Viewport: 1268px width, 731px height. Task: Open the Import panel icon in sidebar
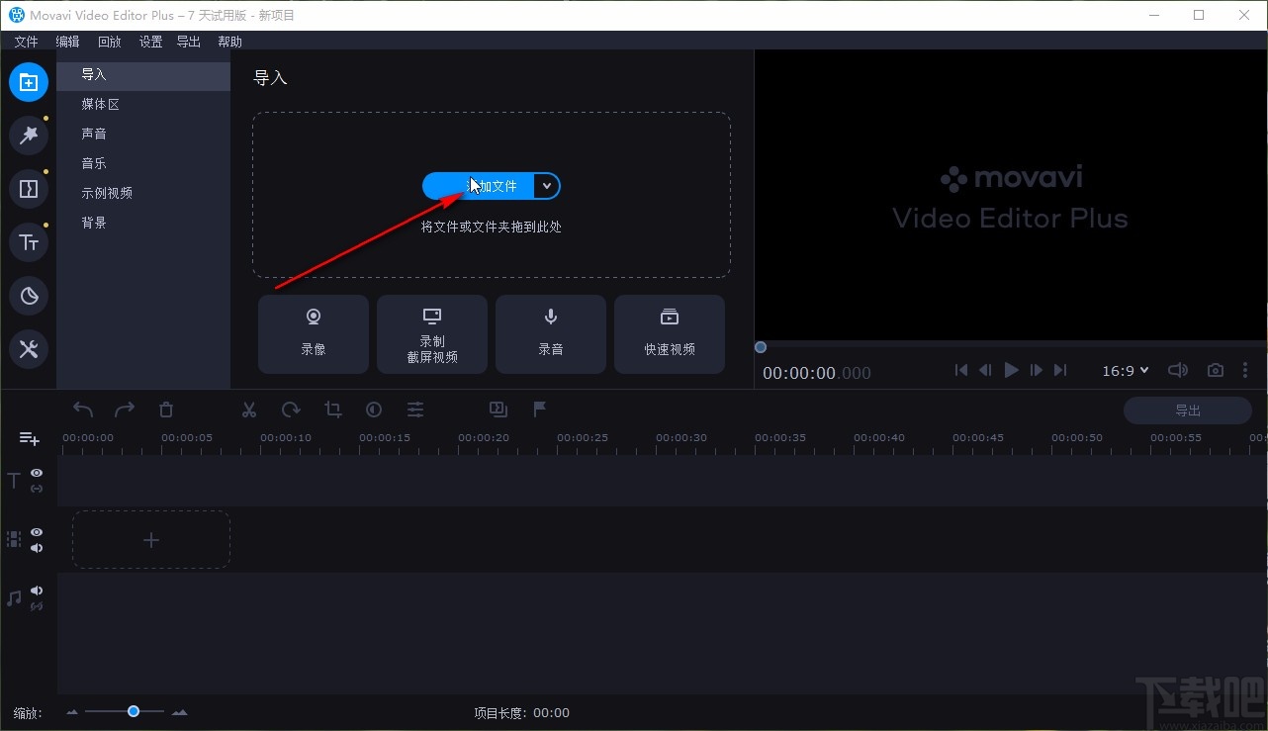(x=29, y=82)
